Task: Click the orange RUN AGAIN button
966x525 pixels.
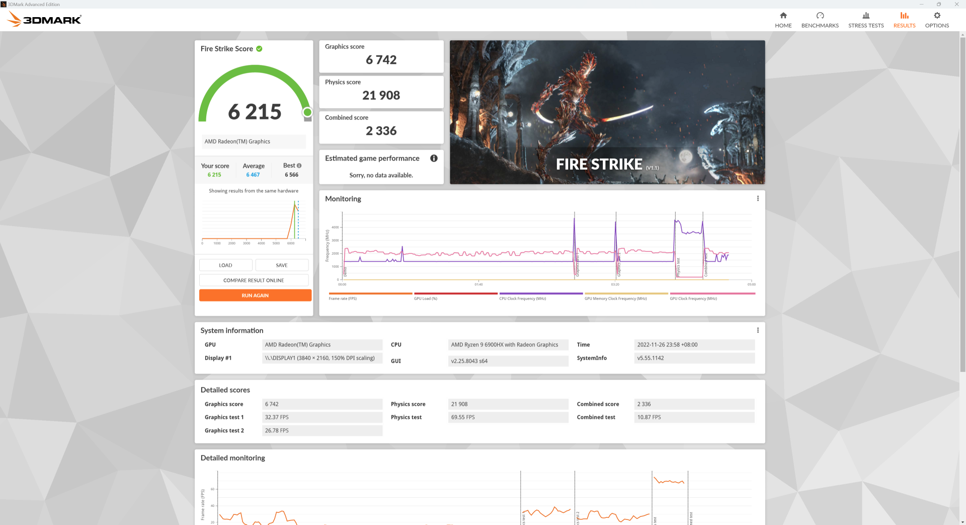Action: pyautogui.click(x=255, y=295)
